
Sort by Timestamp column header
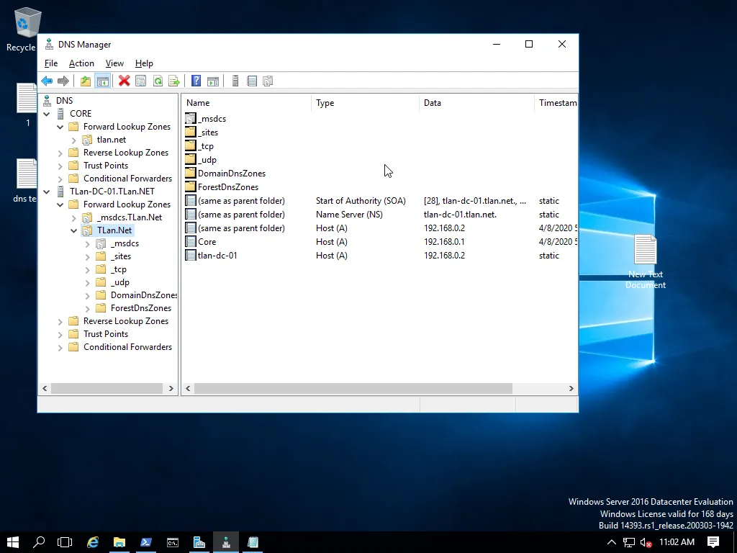tap(556, 102)
